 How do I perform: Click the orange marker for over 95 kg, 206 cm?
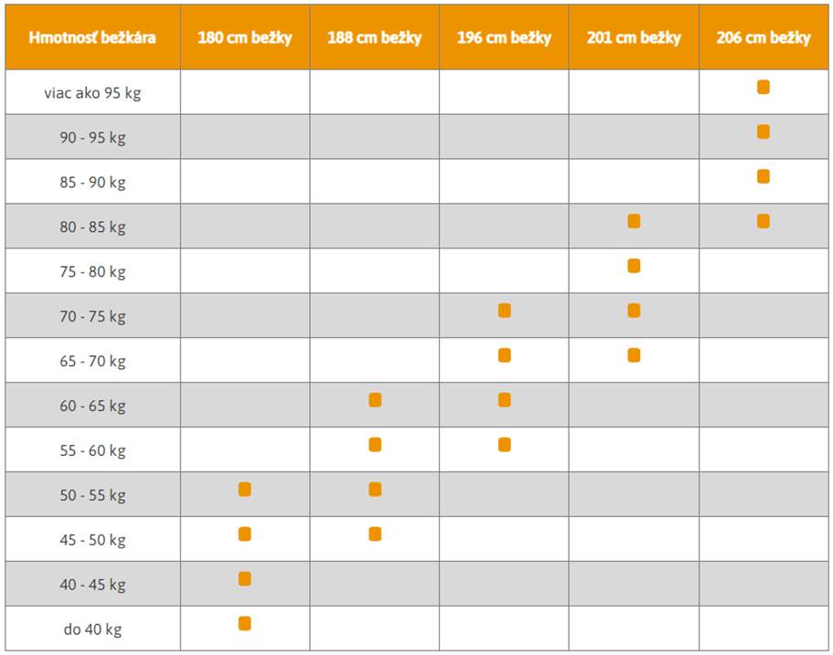[x=764, y=87]
